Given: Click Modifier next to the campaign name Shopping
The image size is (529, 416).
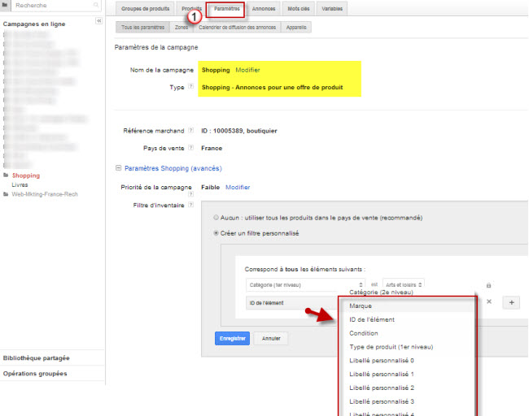Looking at the screenshot, I should point(247,70).
